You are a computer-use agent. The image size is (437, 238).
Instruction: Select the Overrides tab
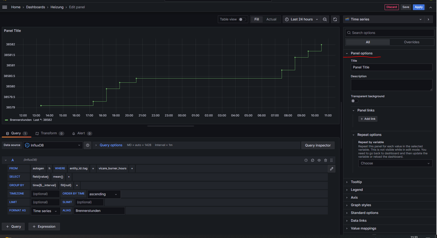[411, 42]
